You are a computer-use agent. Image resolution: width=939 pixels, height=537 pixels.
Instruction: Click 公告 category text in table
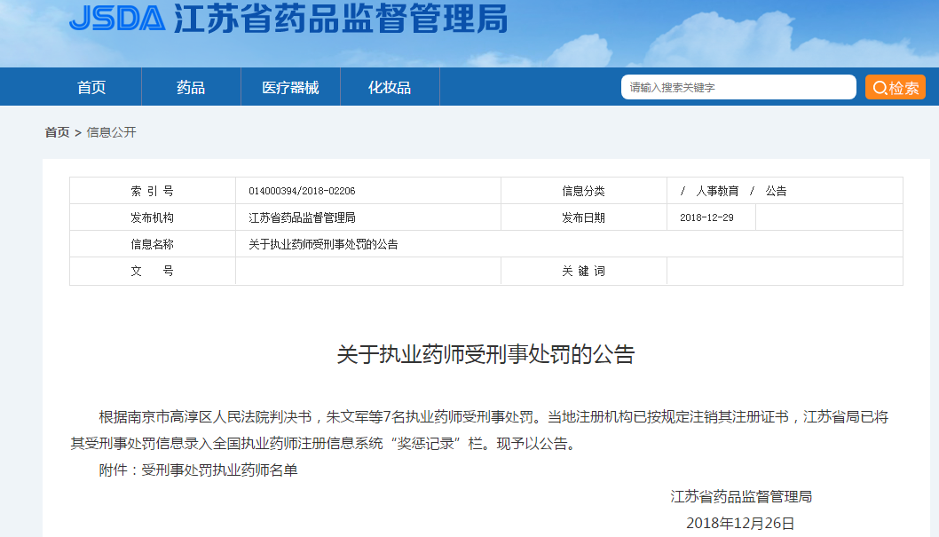776,191
